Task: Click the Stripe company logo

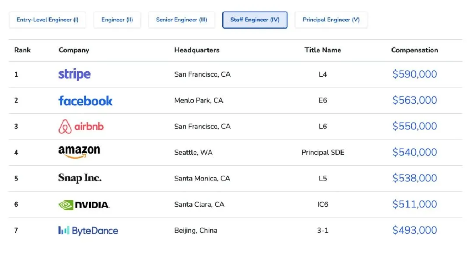Action: (x=74, y=74)
